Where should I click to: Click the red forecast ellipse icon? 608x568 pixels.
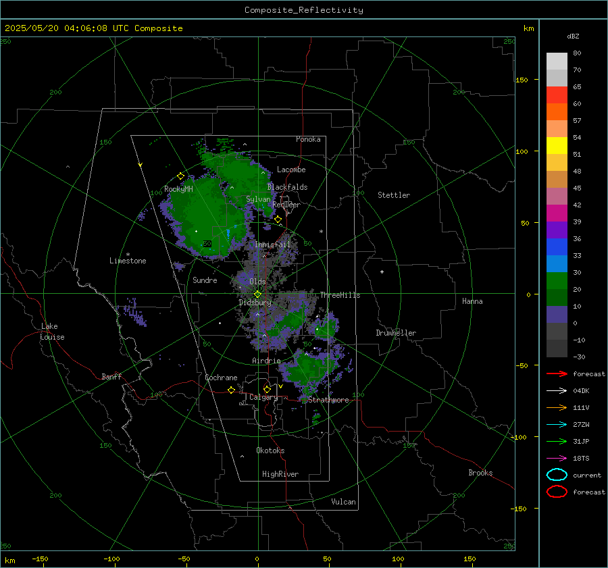pos(557,492)
